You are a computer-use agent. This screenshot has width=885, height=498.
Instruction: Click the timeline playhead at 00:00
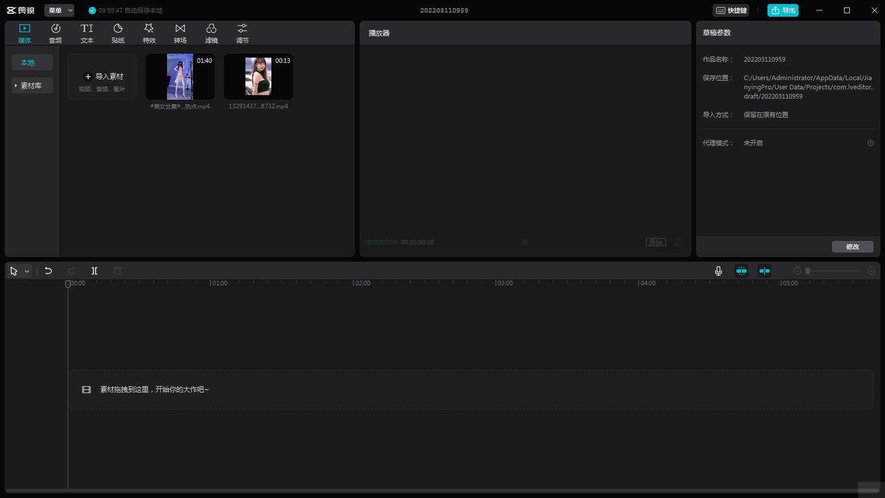(68, 284)
